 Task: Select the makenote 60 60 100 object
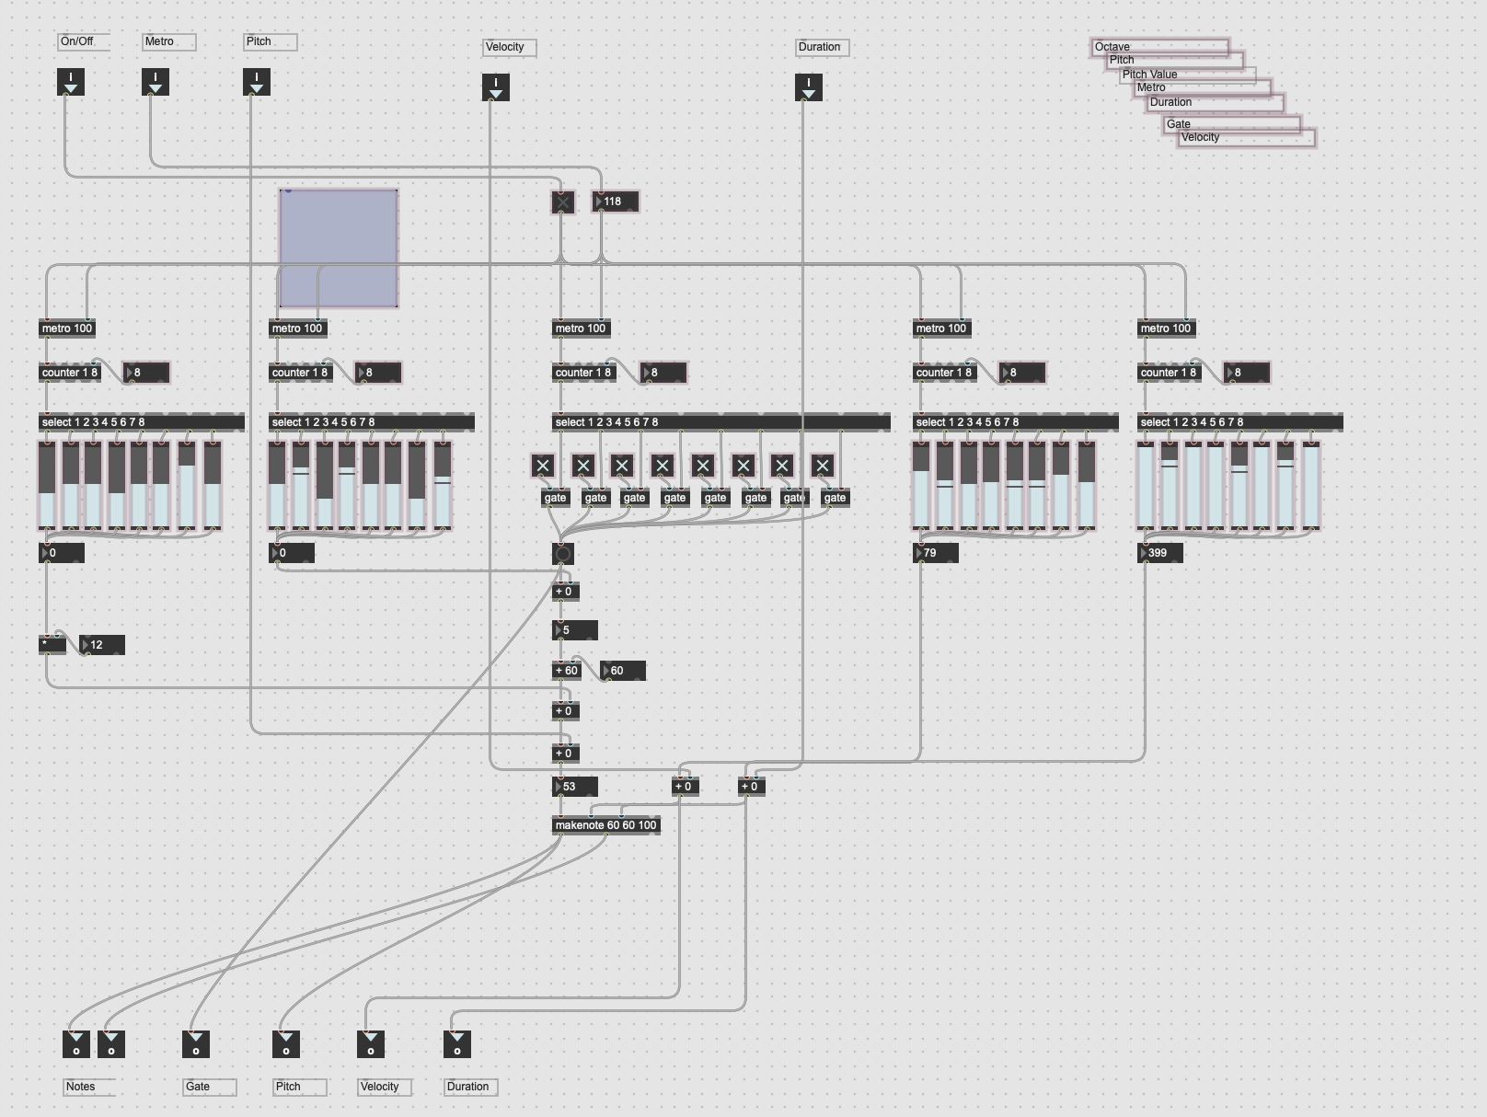(606, 825)
